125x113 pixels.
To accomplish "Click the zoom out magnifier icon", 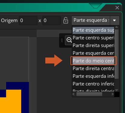I will [x=69, y=40].
